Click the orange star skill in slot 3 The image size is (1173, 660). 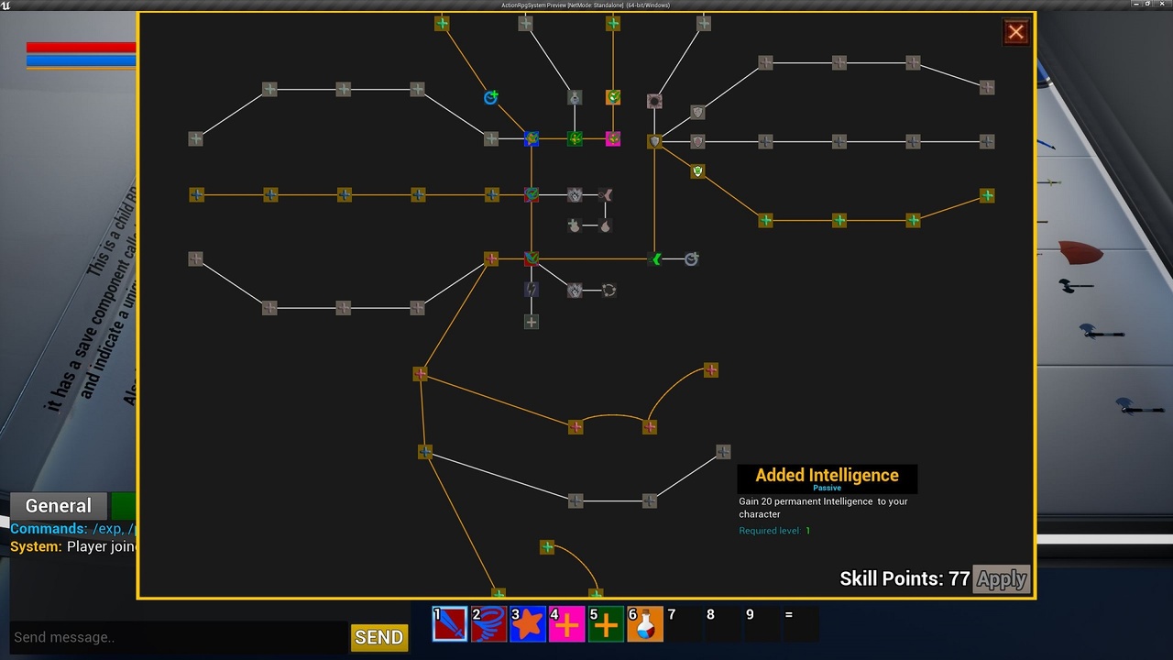(528, 624)
